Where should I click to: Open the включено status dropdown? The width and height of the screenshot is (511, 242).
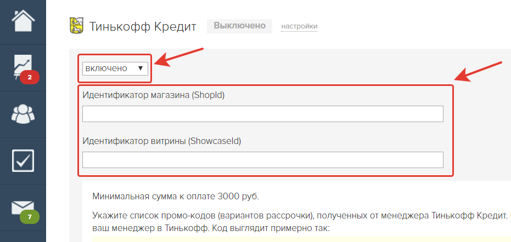coord(115,68)
